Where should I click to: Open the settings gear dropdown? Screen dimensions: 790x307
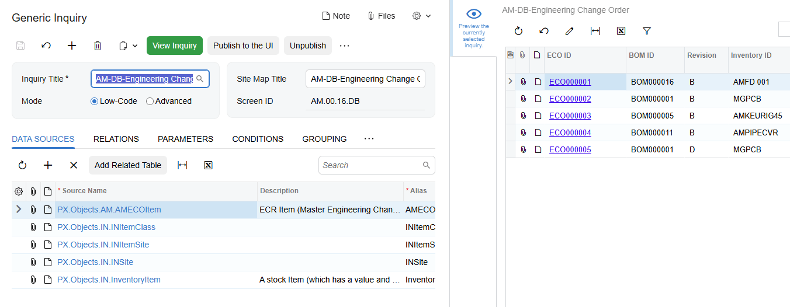[421, 16]
